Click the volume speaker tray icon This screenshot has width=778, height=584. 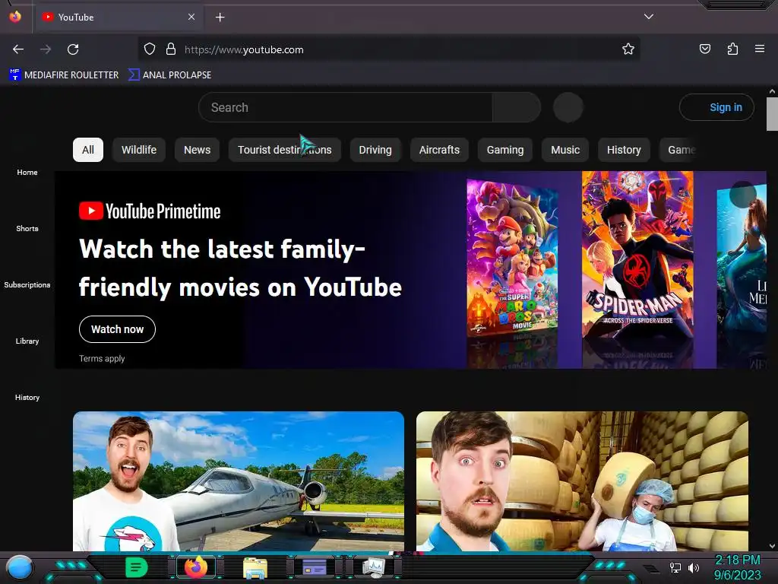(693, 567)
